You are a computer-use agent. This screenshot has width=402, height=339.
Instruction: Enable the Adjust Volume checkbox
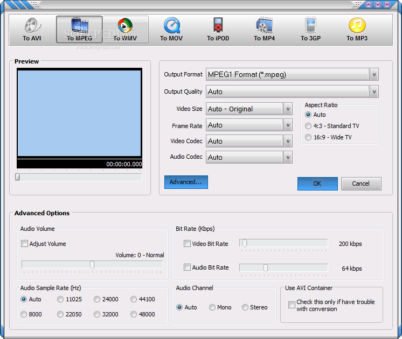(x=24, y=244)
